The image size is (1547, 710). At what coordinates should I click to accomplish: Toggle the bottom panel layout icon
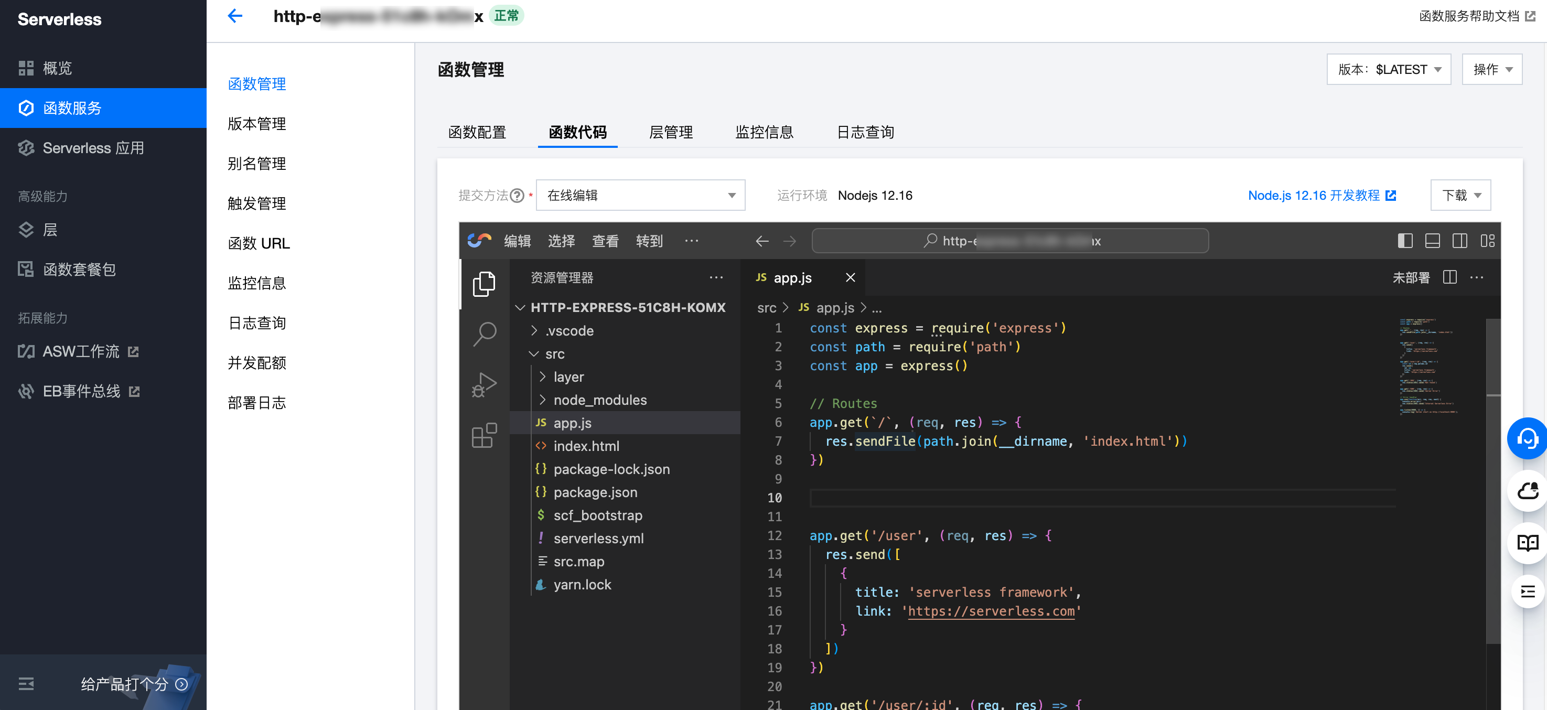(1432, 241)
